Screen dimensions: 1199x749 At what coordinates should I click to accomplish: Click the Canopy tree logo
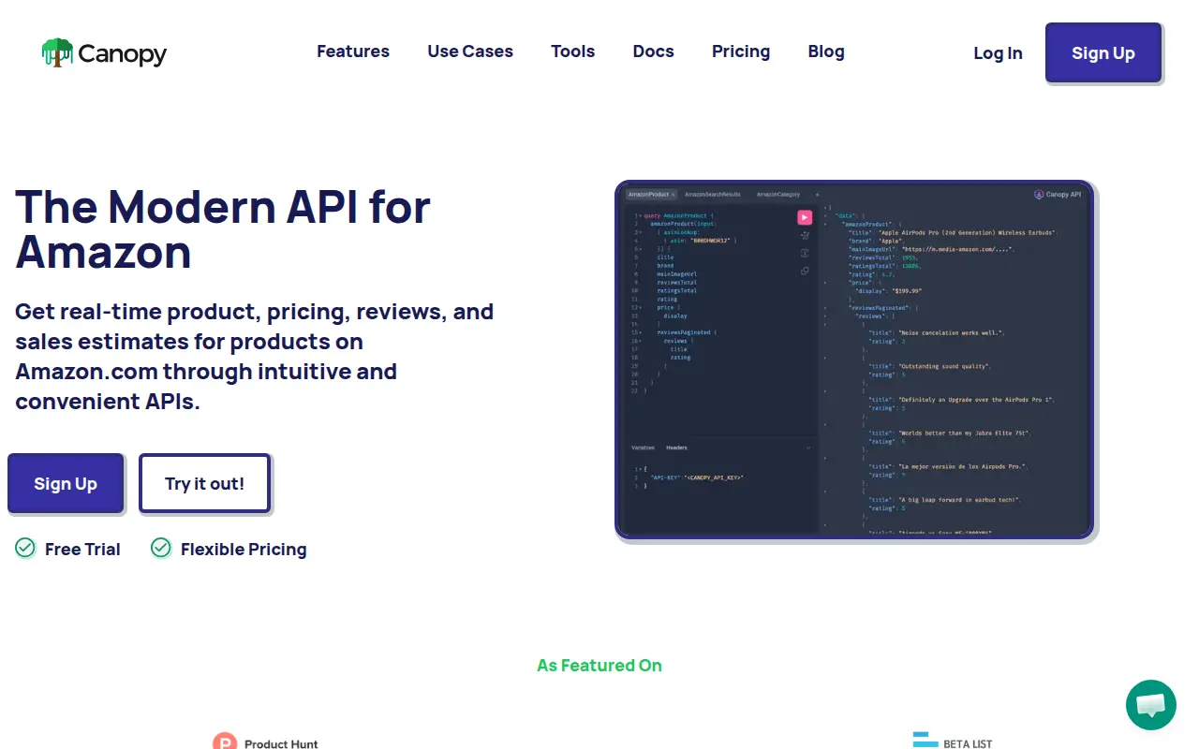[x=57, y=52]
